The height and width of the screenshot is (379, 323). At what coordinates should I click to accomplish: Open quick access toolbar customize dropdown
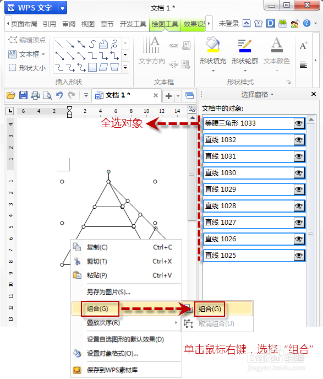(x=86, y=95)
